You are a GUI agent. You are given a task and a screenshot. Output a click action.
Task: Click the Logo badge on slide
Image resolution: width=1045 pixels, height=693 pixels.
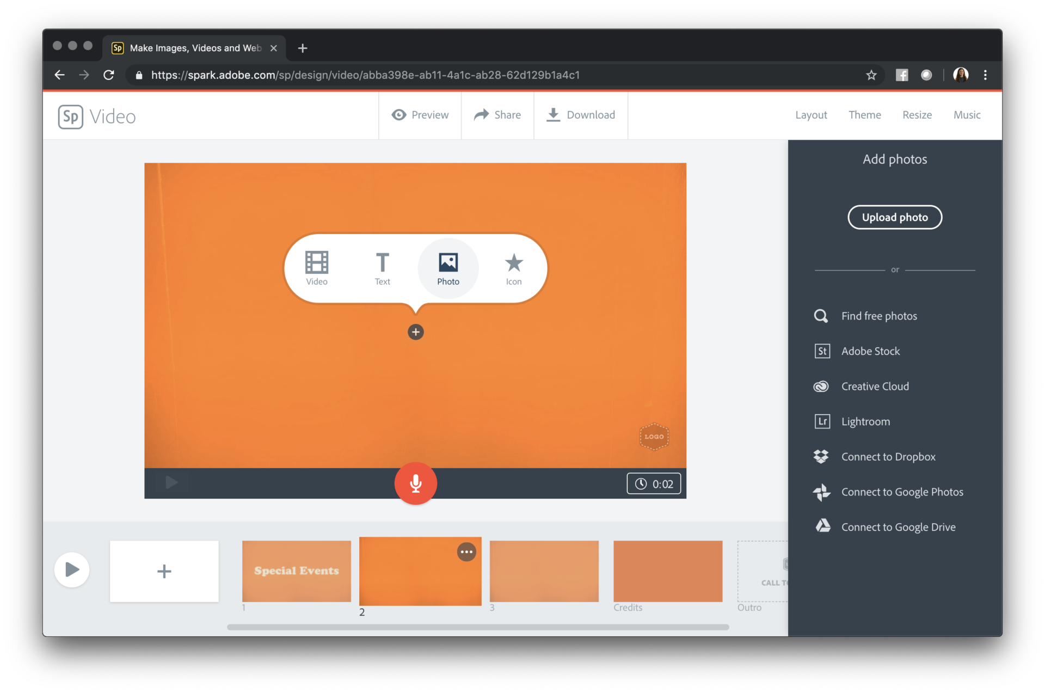(654, 437)
